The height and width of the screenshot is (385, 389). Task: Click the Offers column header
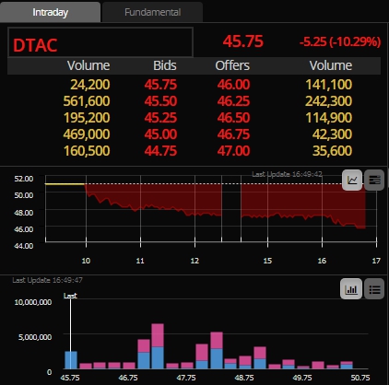[x=232, y=65]
